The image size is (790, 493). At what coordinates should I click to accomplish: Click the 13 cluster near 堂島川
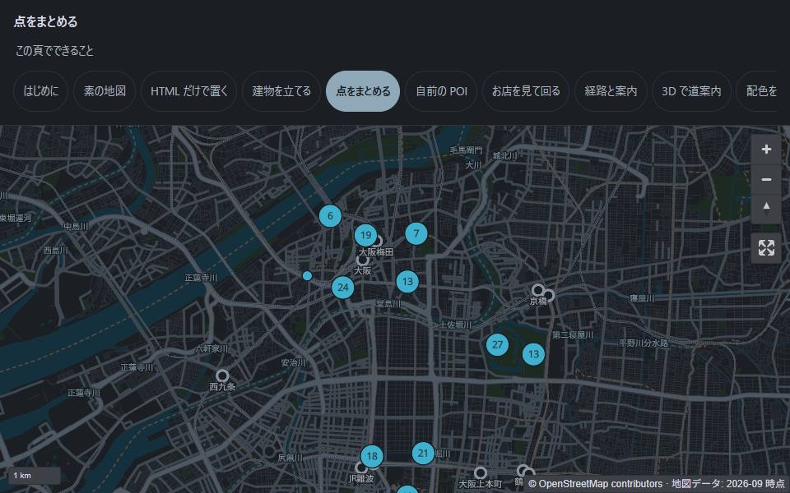coord(407,282)
